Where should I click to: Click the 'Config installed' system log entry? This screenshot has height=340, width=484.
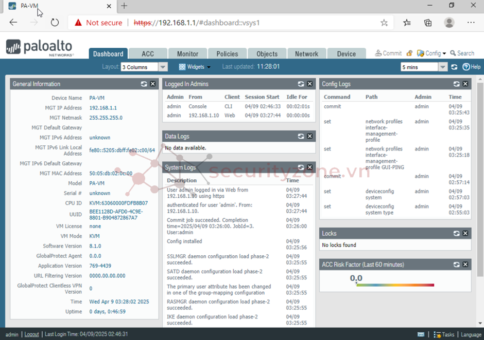click(184, 241)
